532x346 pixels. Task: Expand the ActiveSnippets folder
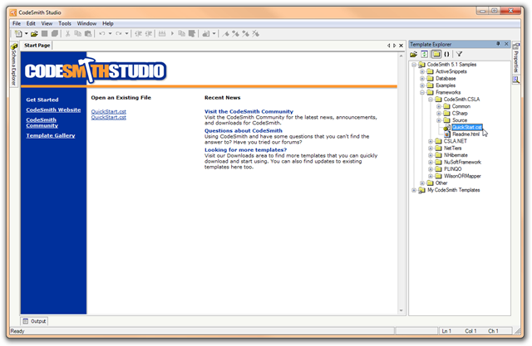422,72
